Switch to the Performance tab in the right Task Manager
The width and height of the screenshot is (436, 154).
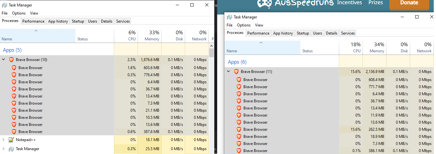coord(258,33)
